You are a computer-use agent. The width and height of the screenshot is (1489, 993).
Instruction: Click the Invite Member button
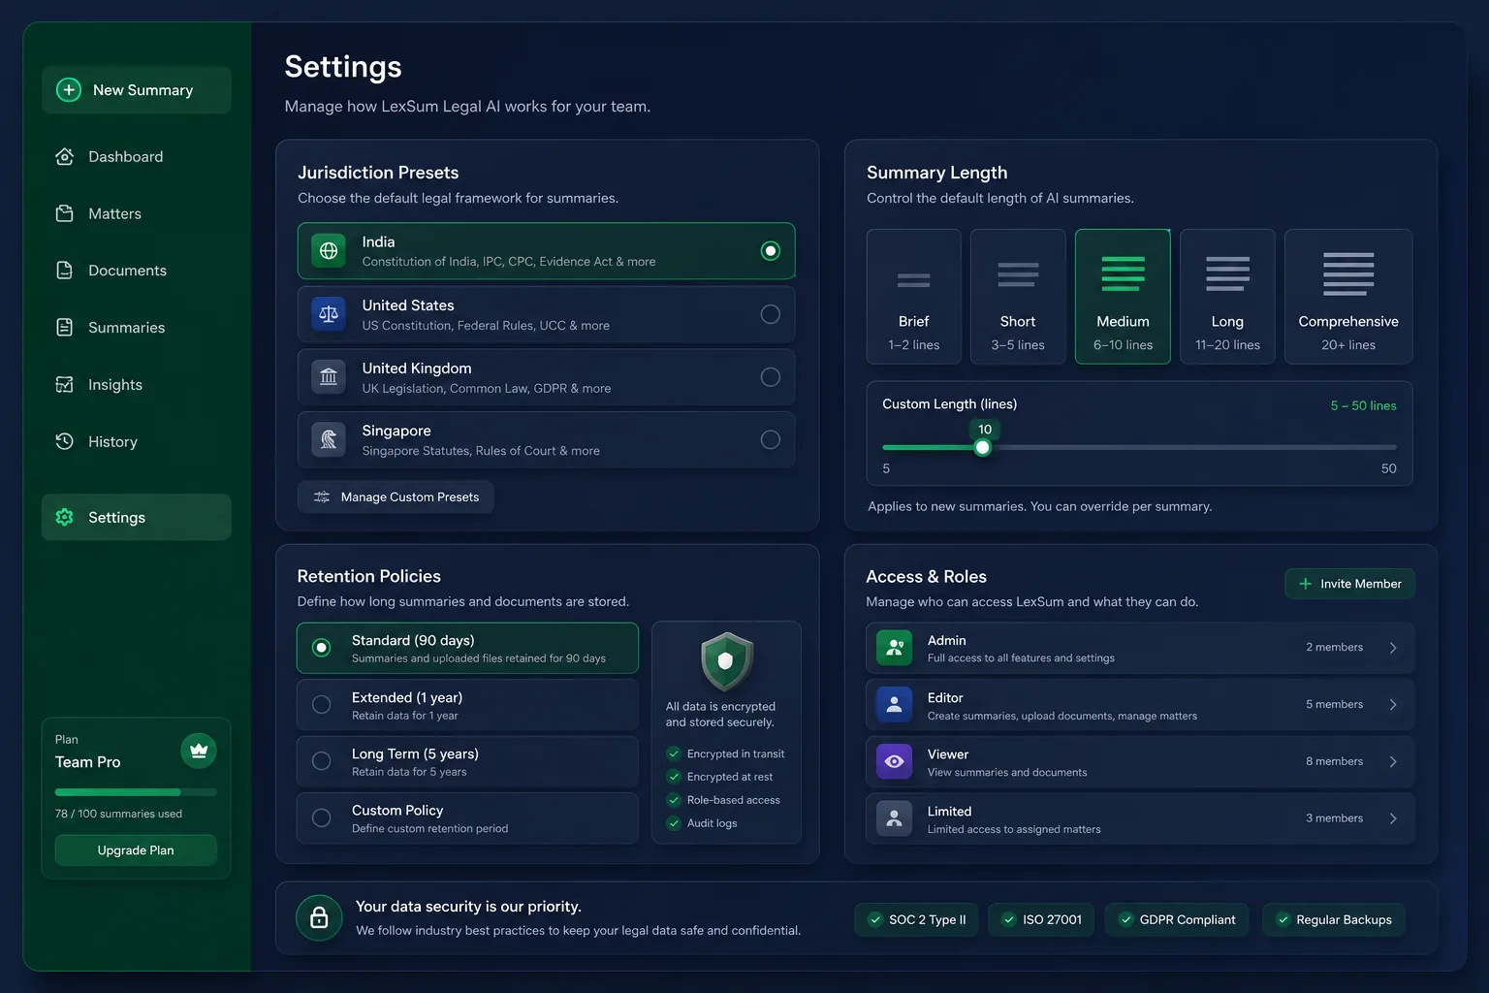(x=1350, y=584)
